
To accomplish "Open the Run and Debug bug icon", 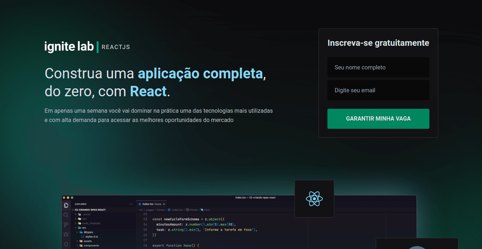I will (66, 234).
